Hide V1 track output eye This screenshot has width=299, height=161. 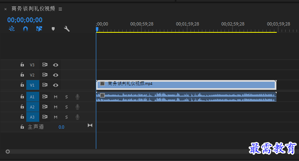55,85
